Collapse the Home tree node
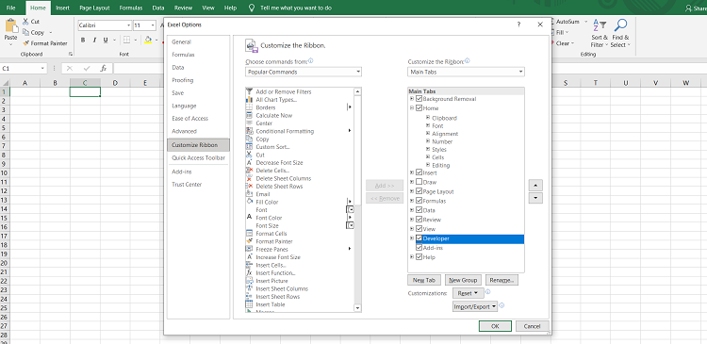Screen dimensions: 707x344 tap(412, 108)
